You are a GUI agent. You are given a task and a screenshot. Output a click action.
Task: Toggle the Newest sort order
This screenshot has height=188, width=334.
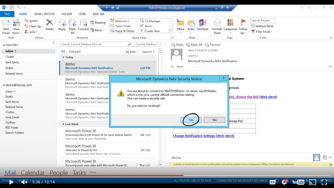coord(149,52)
